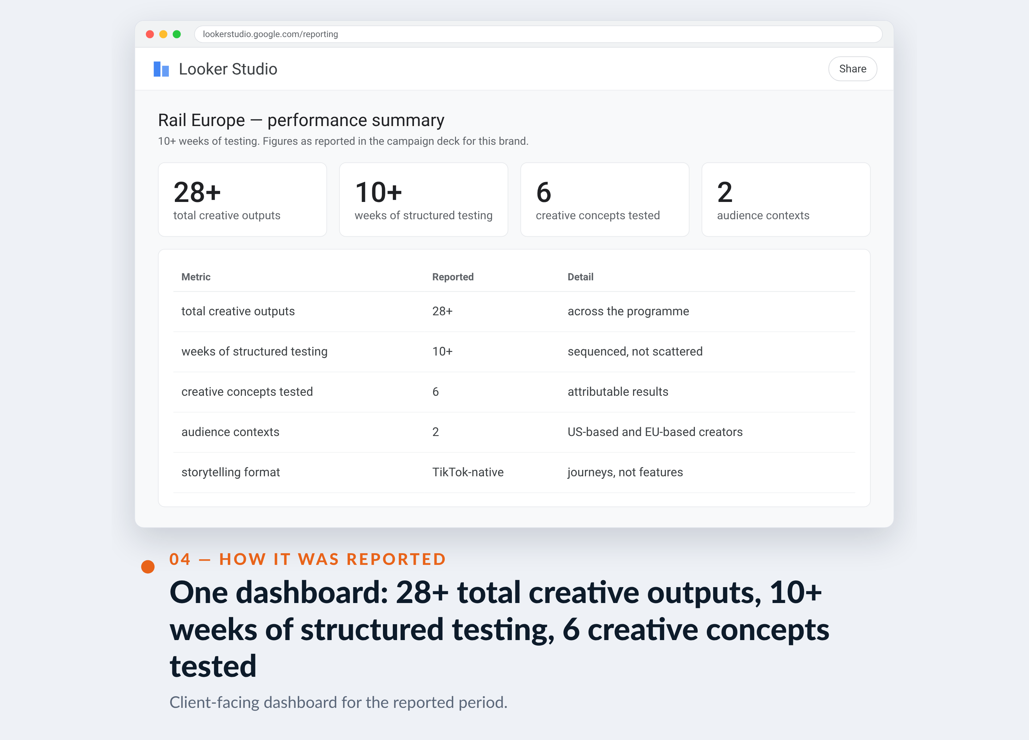Click the "total creative outputs" scorecard label
1029x740 pixels.
(227, 215)
